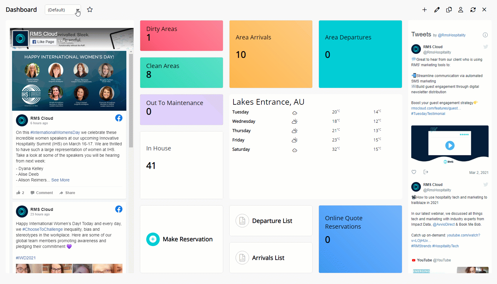Edit the dashboard using the pencil icon
The image size is (497, 284).
click(437, 10)
